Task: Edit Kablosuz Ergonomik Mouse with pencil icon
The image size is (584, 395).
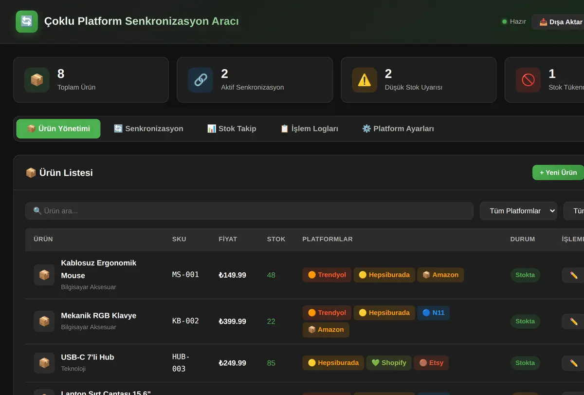Action: [x=573, y=275]
